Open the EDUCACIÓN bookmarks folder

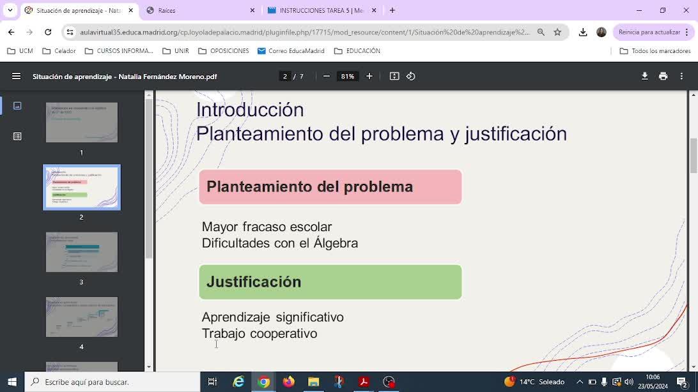click(x=357, y=51)
